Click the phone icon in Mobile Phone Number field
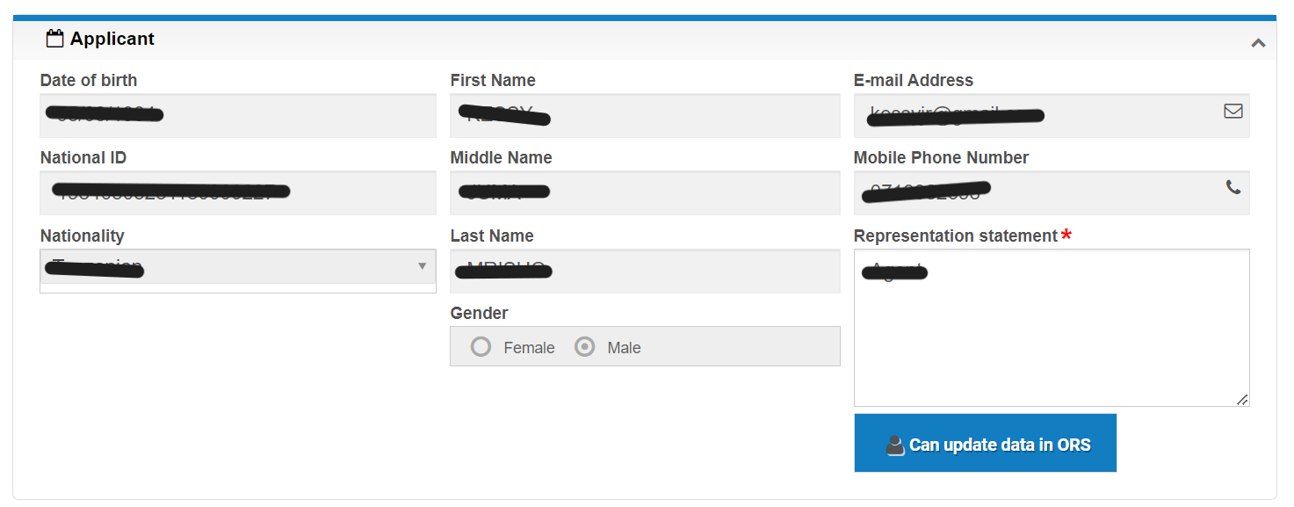 [x=1233, y=188]
